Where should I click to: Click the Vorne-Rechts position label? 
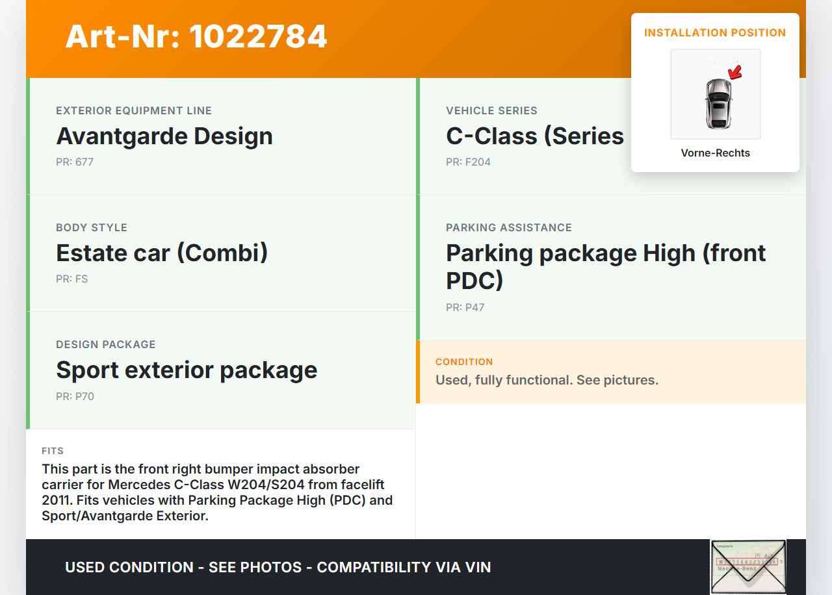click(715, 153)
